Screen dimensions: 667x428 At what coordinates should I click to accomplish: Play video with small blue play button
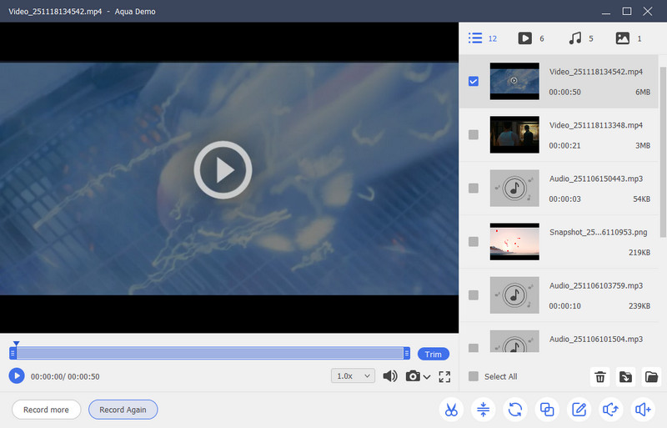click(17, 376)
